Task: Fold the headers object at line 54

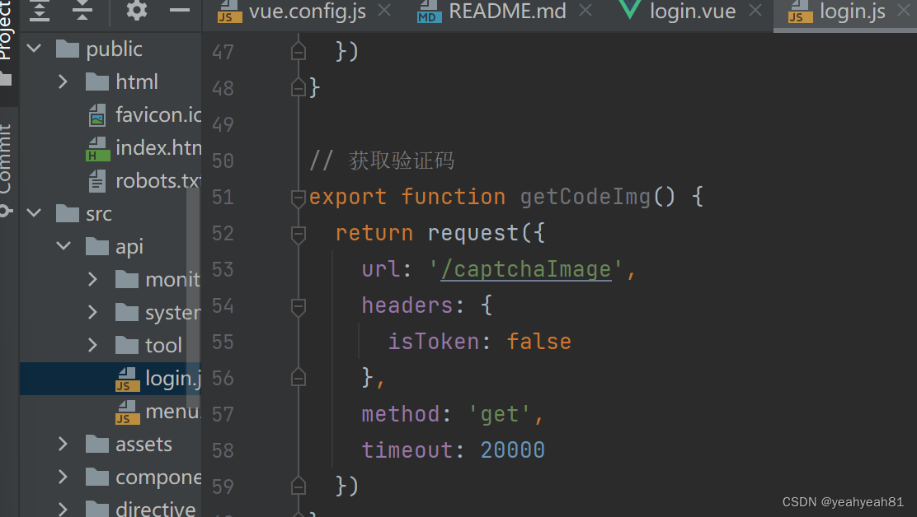Action: click(299, 307)
